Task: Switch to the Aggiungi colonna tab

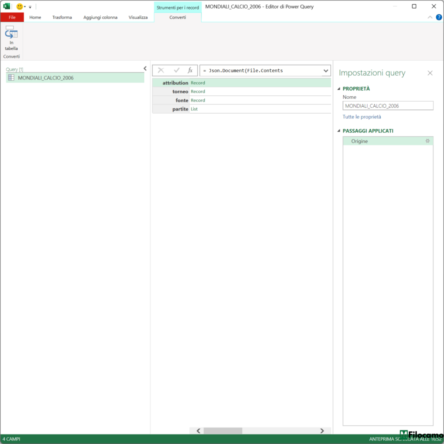Action: point(100,17)
